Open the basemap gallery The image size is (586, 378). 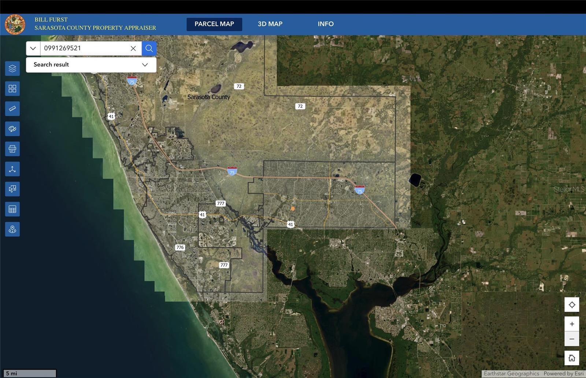(12, 88)
